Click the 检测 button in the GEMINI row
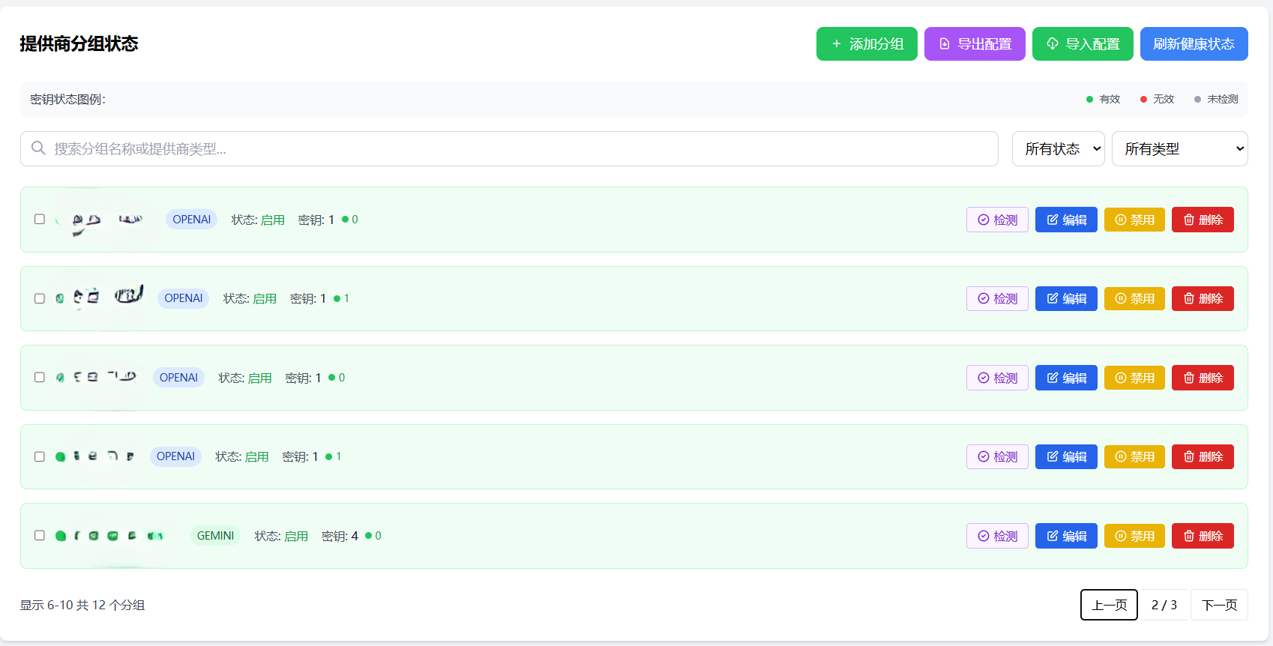Screen dimensions: 1273x646 click(x=997, y=536)
